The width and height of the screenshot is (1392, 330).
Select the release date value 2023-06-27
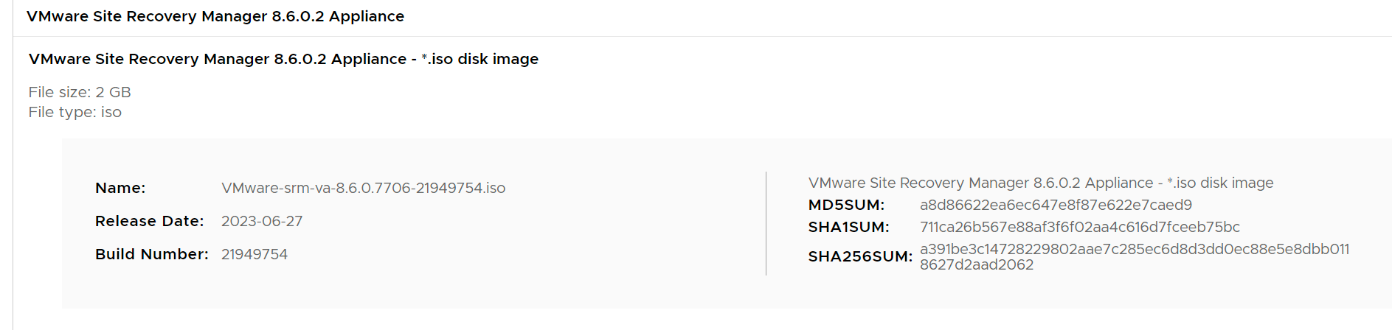(262, 221)
